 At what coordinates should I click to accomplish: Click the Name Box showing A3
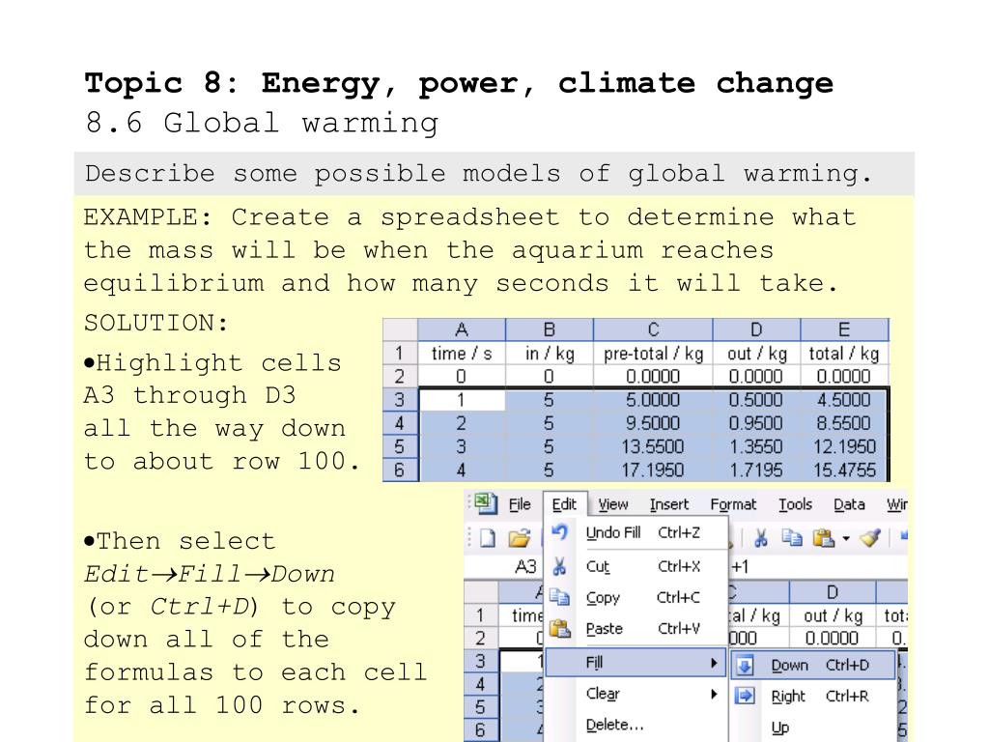tap(503, 566)
